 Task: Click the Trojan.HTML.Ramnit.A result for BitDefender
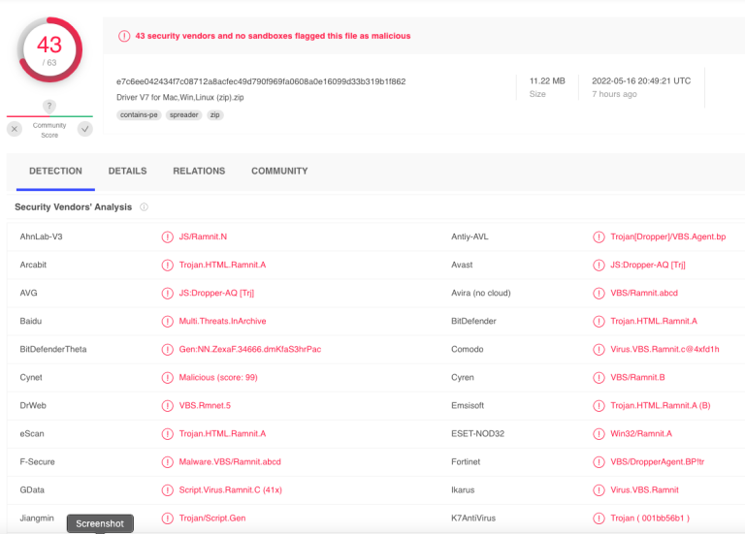coord(654,322)
